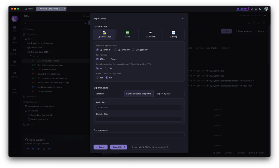Screen dimensions: 279x168
Task: Collapse the Orchard Core CMS folder
Action: coord(26,52)
